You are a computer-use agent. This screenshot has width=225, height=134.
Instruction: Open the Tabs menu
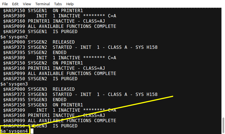[58, 4]
